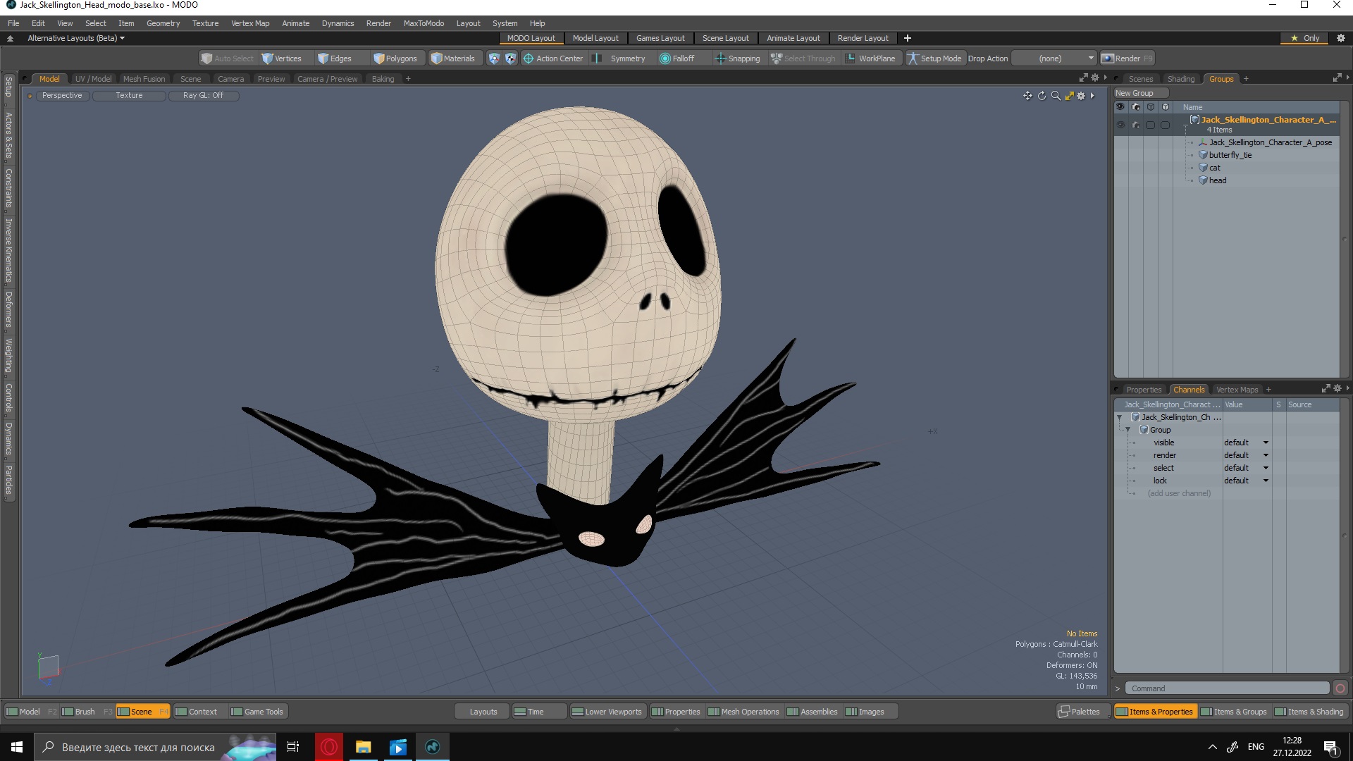Open the Alternative Layouts (Beta) dropdown
This screenshot has height=761, width=1353.
(76, 38)
